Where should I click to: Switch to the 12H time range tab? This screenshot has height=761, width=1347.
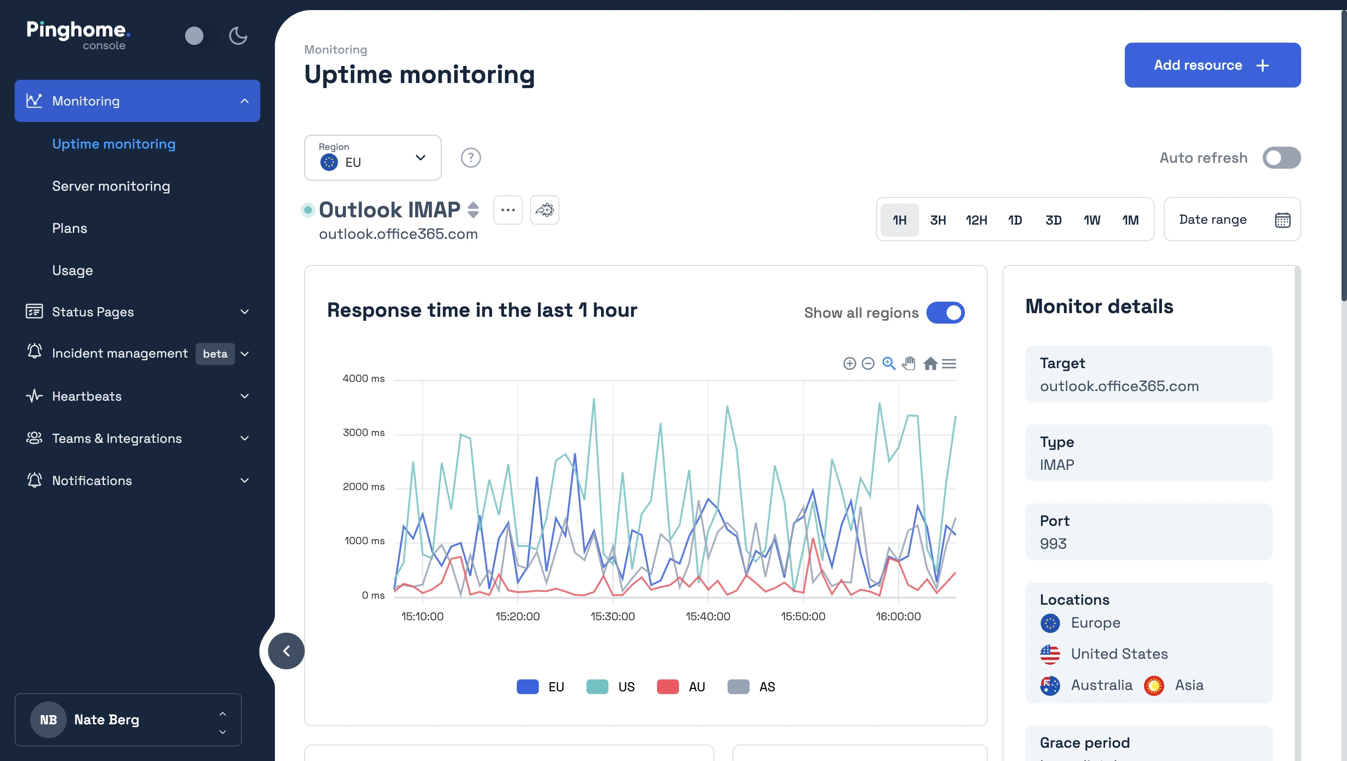pos(976,220)
